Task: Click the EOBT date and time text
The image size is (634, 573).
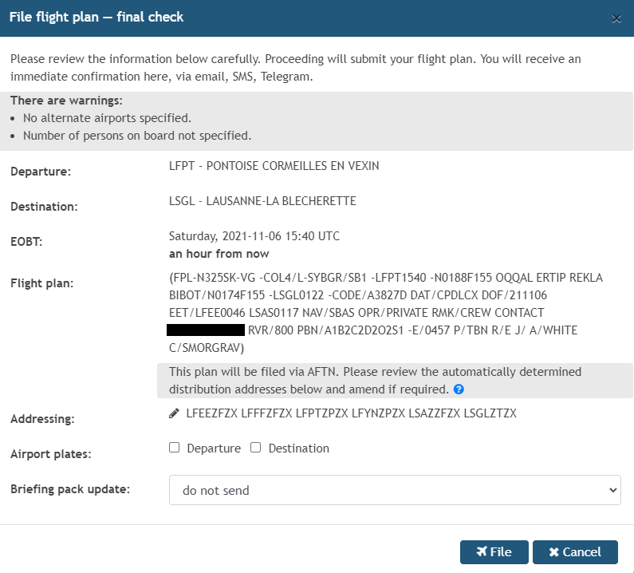Action: click(254, 237)
